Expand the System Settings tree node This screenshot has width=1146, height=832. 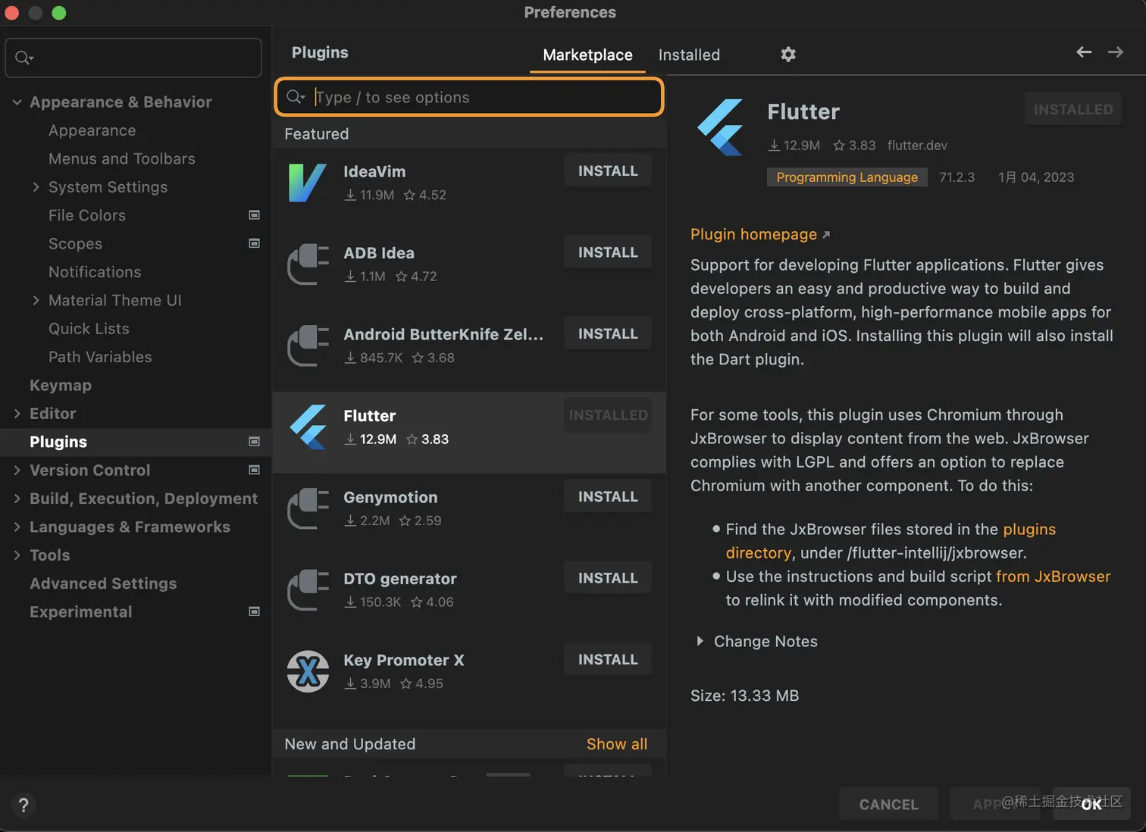tap(36, 187)
